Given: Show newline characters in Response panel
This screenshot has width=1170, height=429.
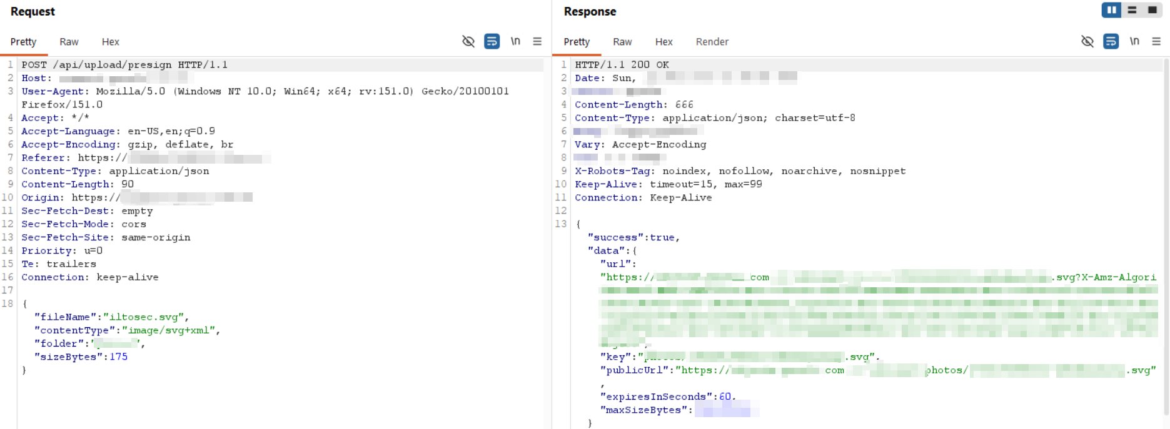Looking at the screenshot, I should (x=1134, y=41).
